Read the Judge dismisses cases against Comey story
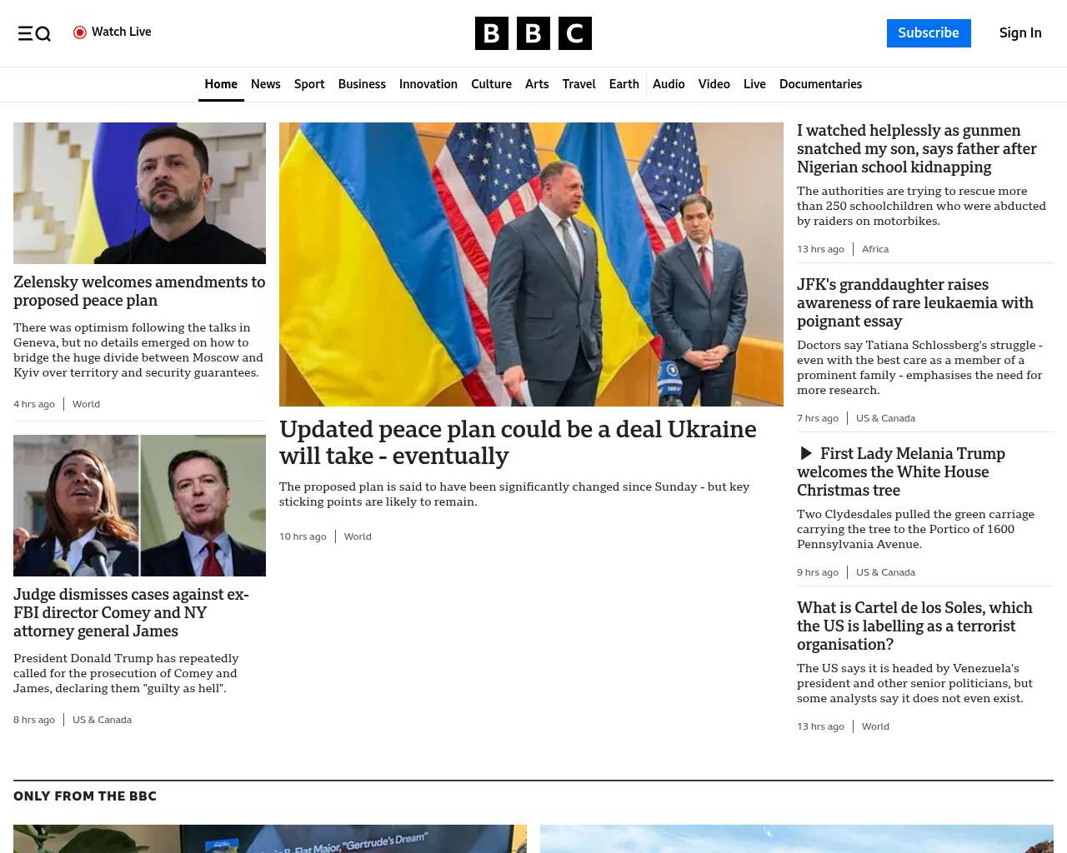Viewport: 1067px width, 853px height. pyautogui.click(x=131, y=612)
